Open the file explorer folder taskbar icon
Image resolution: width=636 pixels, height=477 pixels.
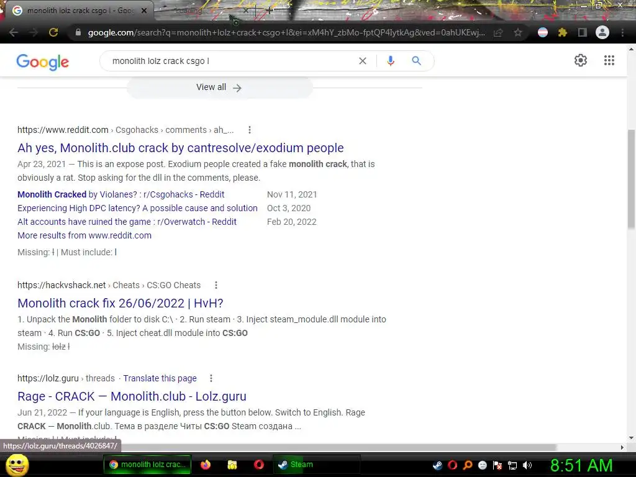pos(232,465)
